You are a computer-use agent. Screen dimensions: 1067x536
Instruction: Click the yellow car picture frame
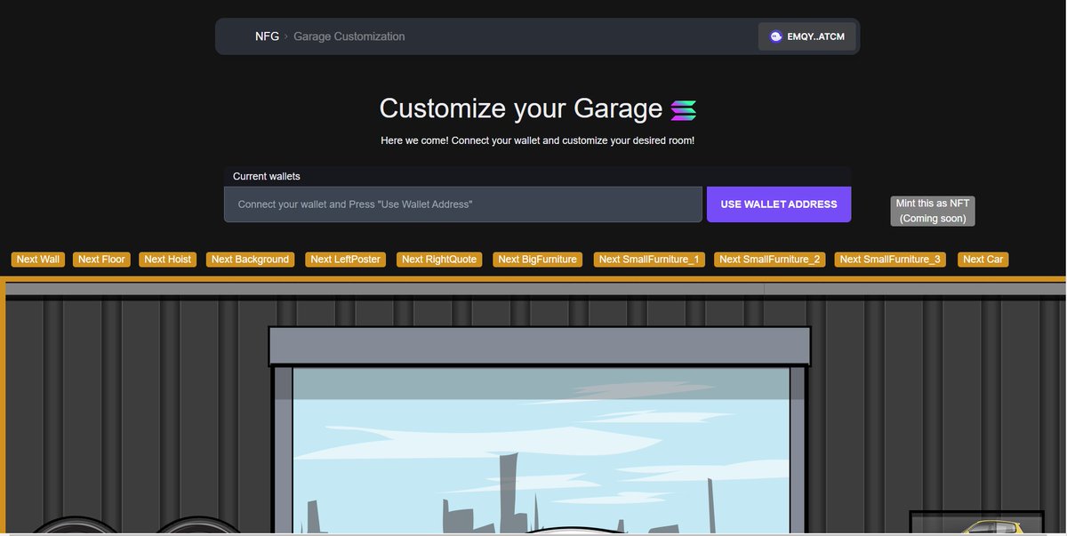(976, 524)
